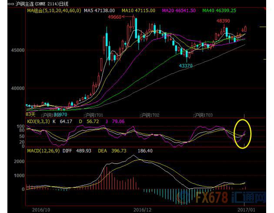Click the last red candlestick on the chart
The height and width of the screenshot is (213, 274).
coord(246,29)
